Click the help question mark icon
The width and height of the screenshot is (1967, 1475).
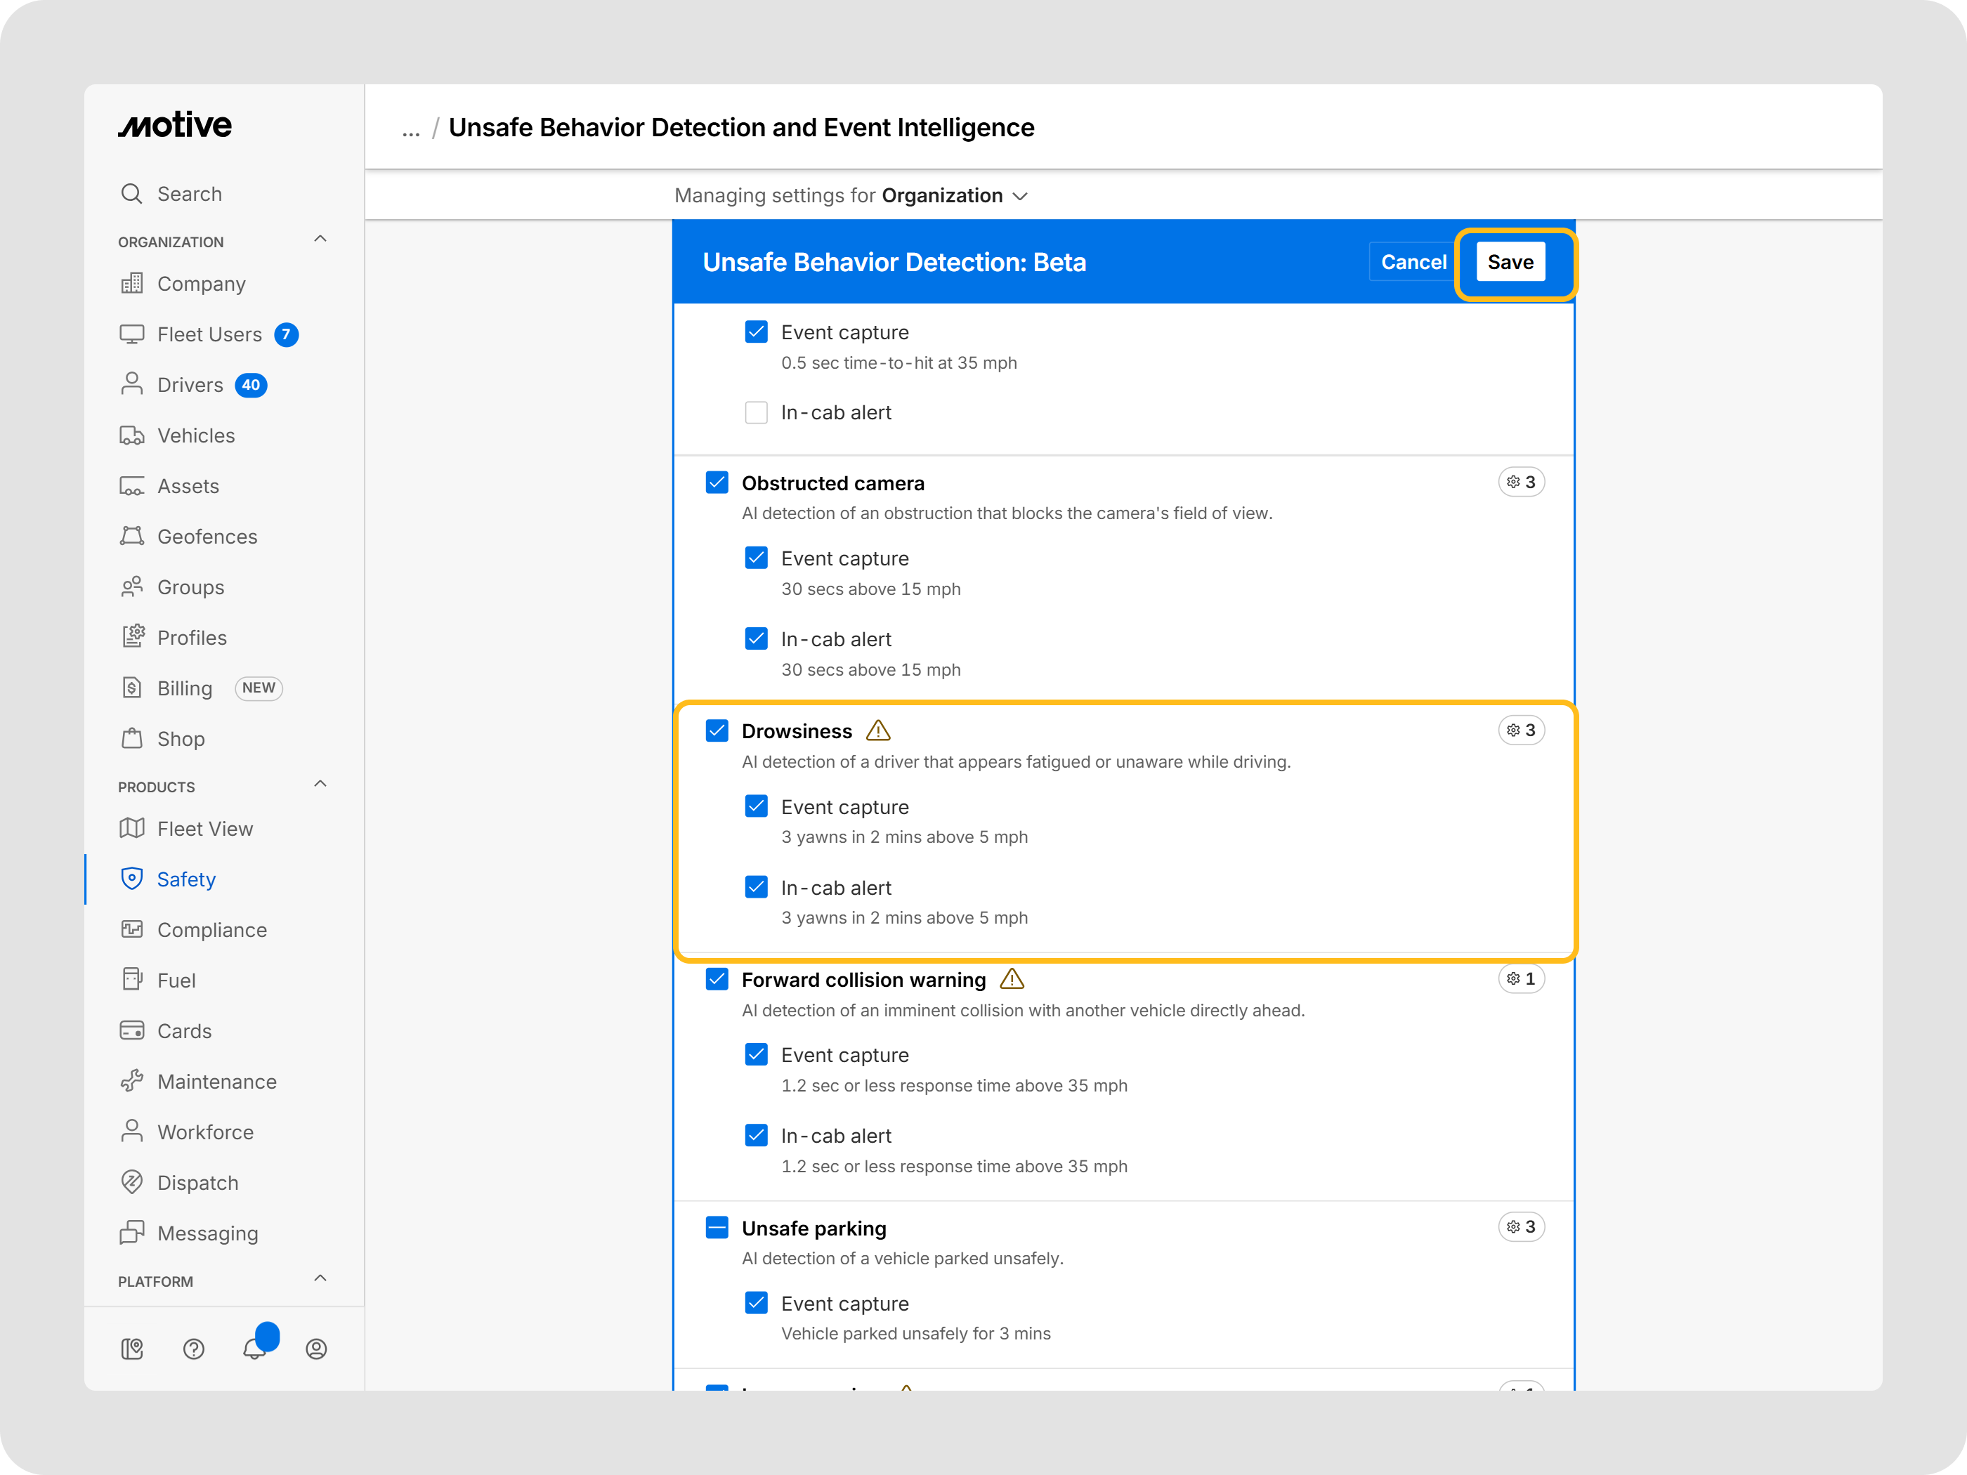[194, 1349]
